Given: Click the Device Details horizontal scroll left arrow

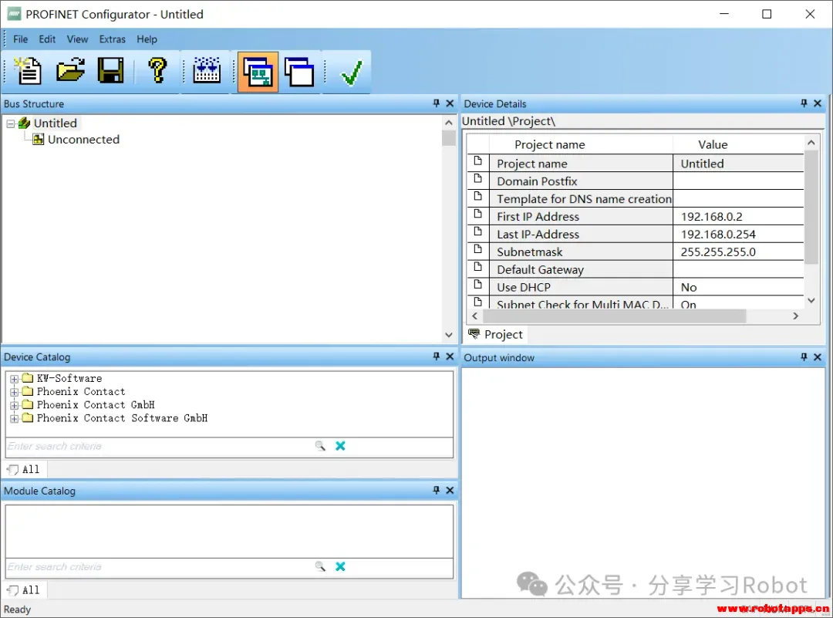Looking at the screenshot, I should pyautogui.click(x=475, y=316).
